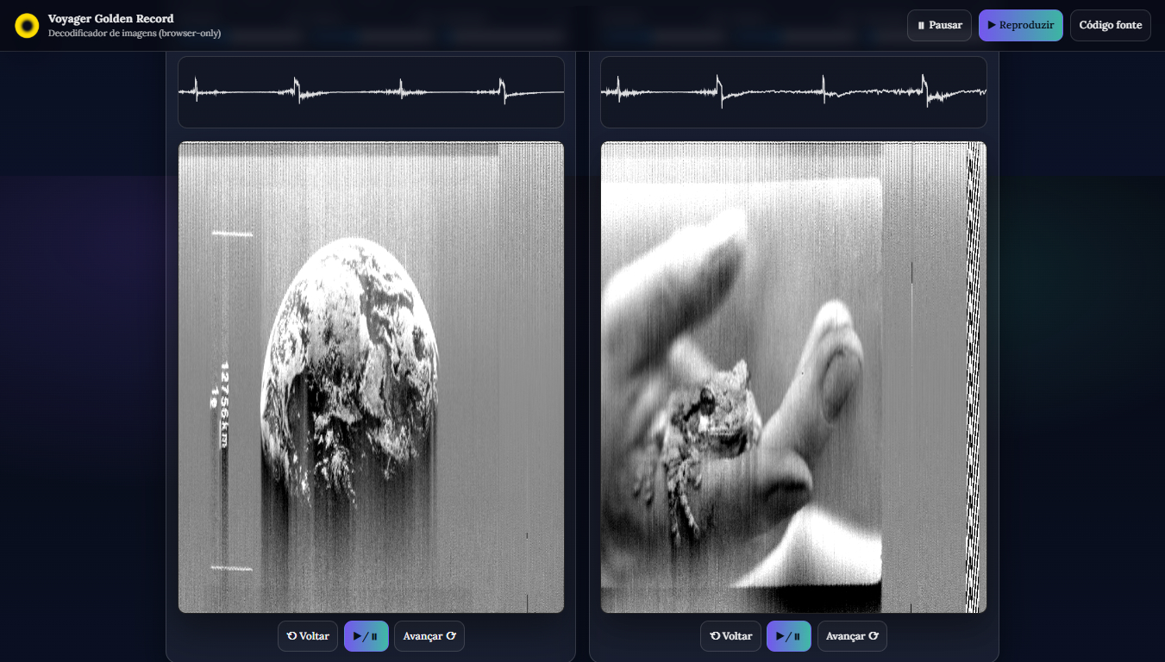Toggle play/pause under the Earth image
The height and width of the screenshot is (662, 1165).
(x=366, y=636)
